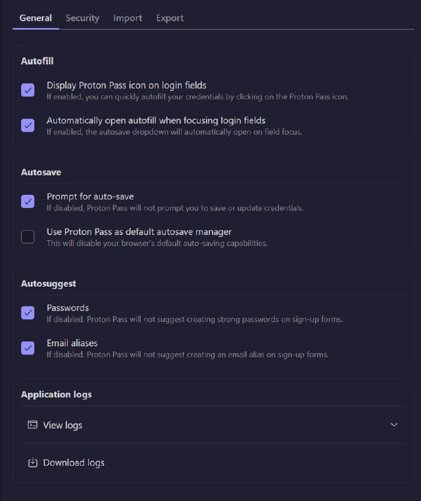Enable the default autosave manager checkbox
The width and height of the screenshot is (421, 501).
(28, 237)
